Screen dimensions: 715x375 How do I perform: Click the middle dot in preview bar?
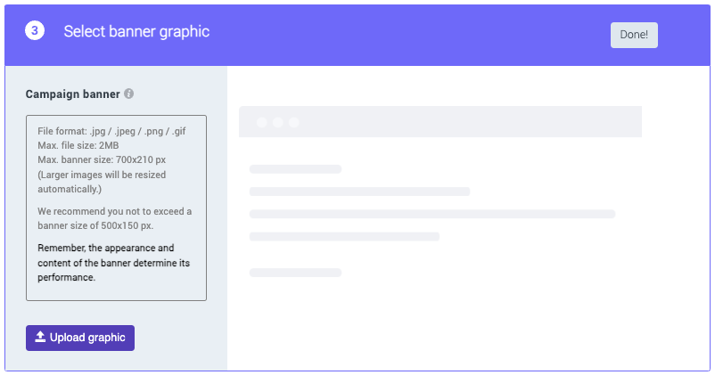point(278,122)
